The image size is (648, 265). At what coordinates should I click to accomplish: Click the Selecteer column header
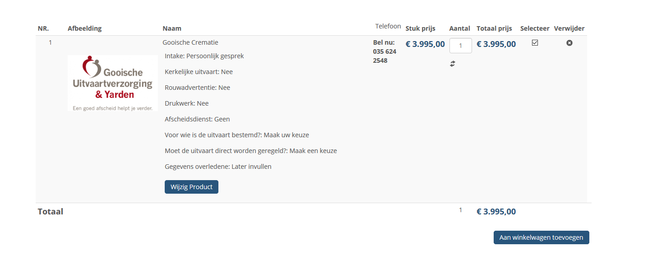(x=535, y=28)
